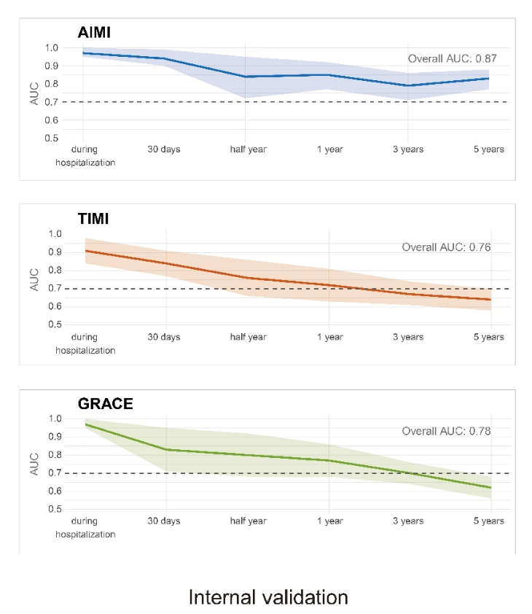Click the TIMI chart's half year axis label

249,337
